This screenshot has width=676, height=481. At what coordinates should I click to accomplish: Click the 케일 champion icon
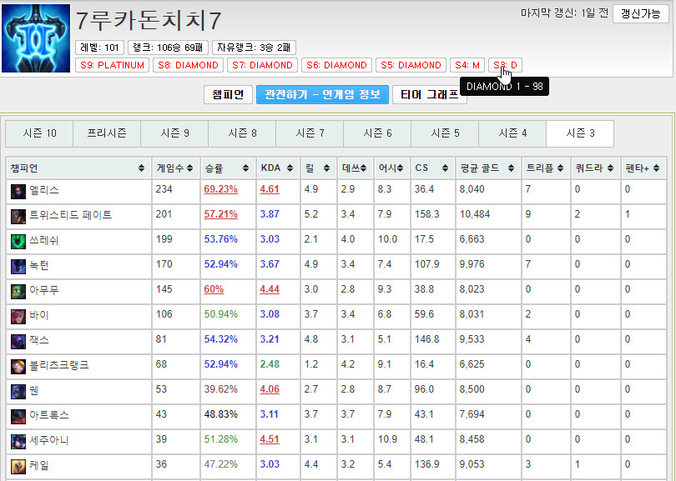[18, 466]
